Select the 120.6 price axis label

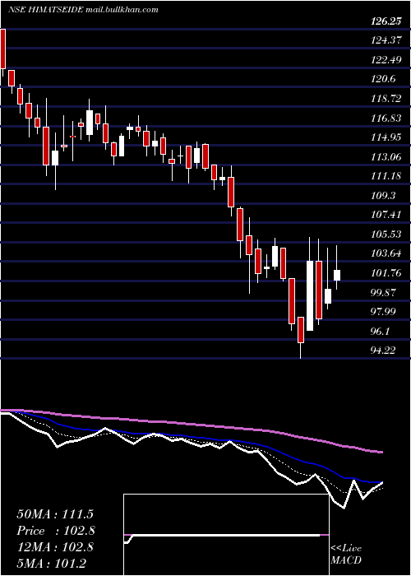[383, 79]
